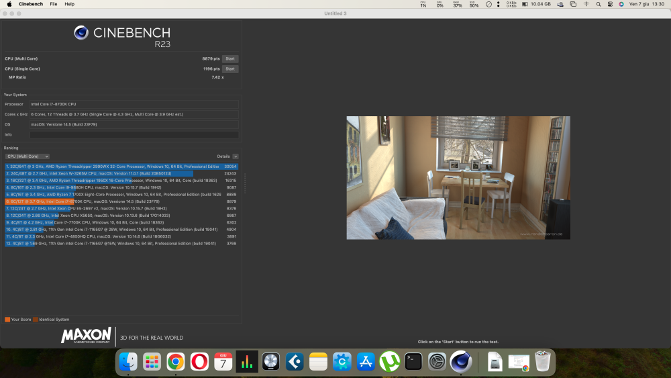
Task: Click the single core score 1196 pts
Action: click(211, 69)
